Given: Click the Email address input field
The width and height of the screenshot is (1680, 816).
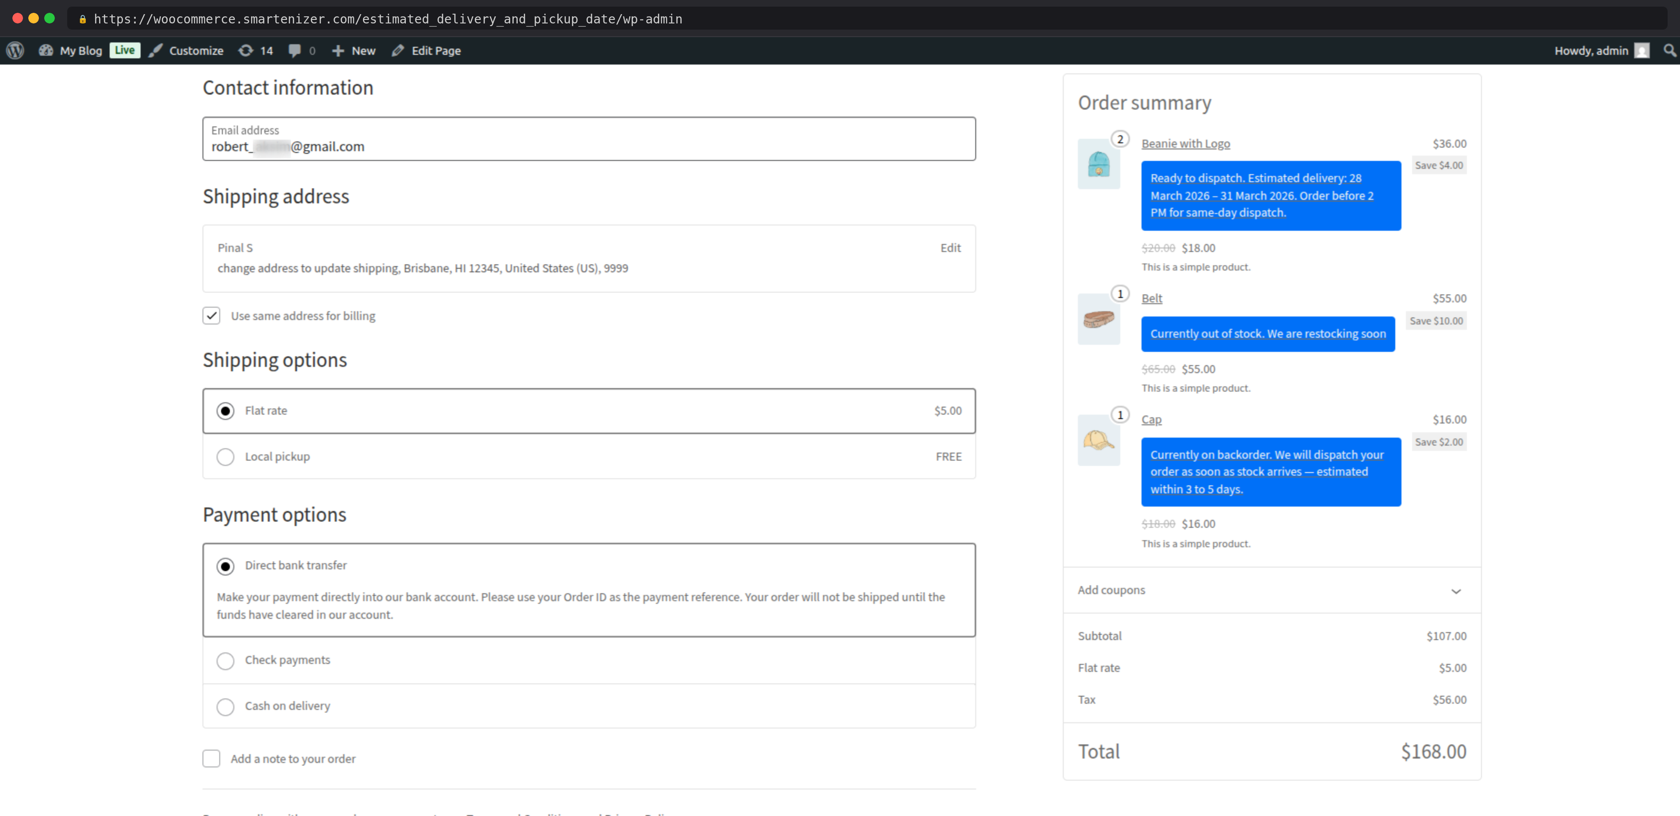Looking at the screenshot, I should click(x=588, y=140).
